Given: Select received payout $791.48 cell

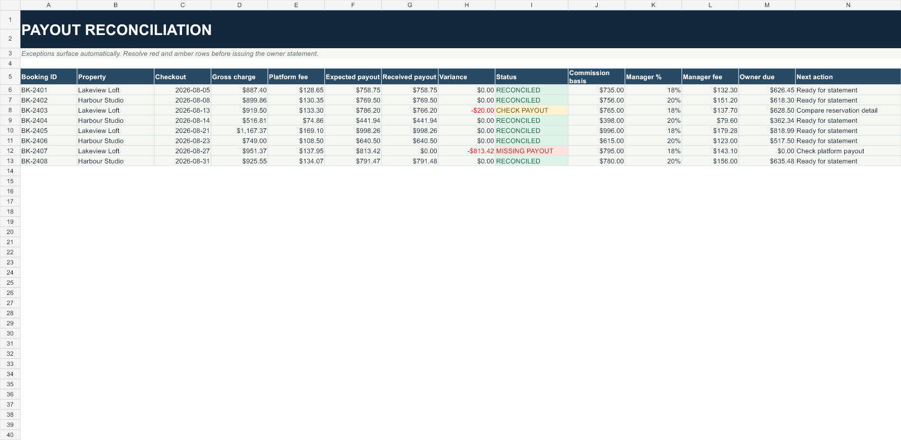Looking at the screenshot, I should 410,161.
